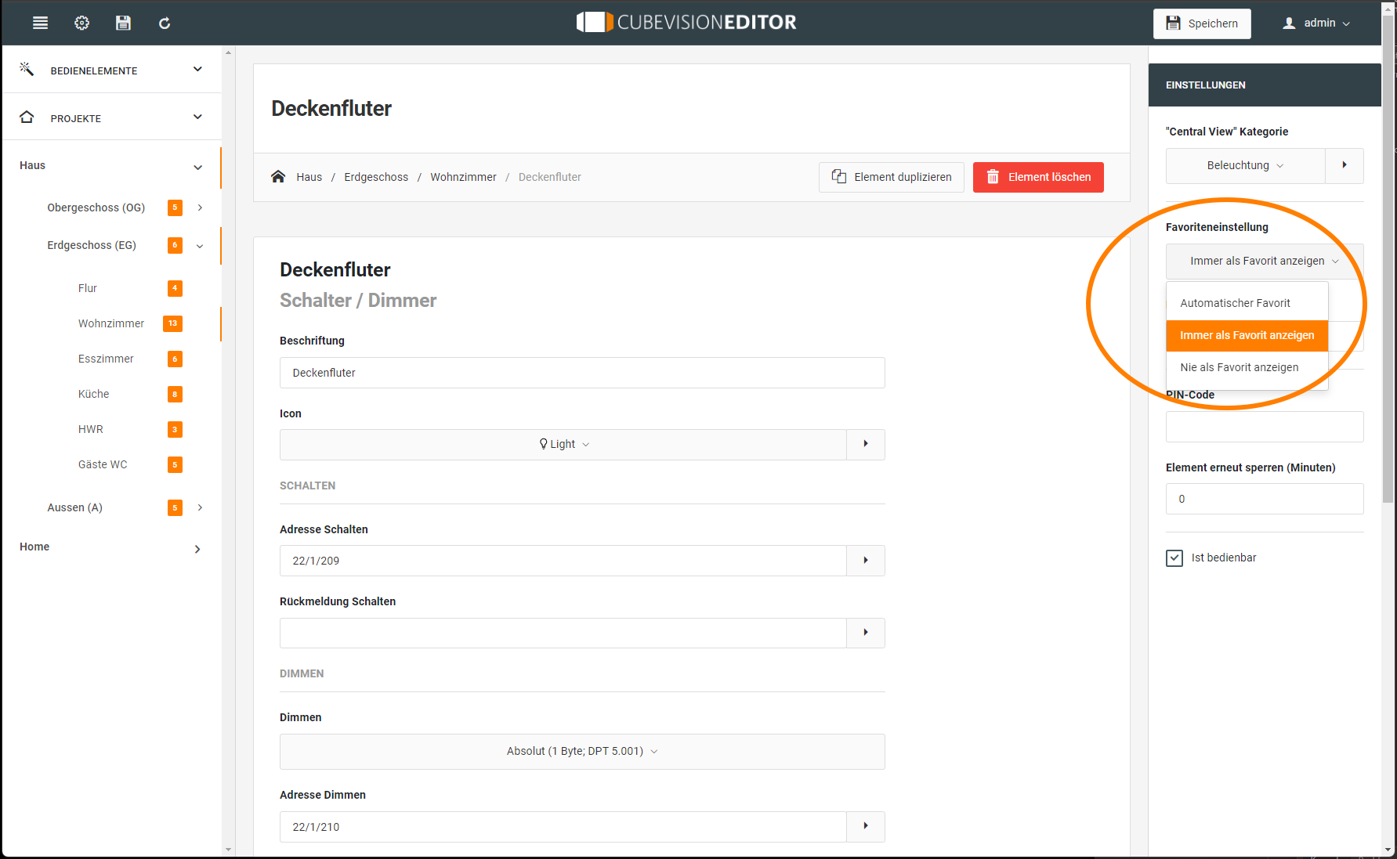Expand the Aussen (A) chevron
The image size is (1397, 859).
[201, 507]
